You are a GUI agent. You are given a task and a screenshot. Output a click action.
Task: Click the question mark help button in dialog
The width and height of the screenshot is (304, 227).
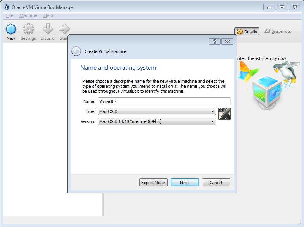point(214,42)
